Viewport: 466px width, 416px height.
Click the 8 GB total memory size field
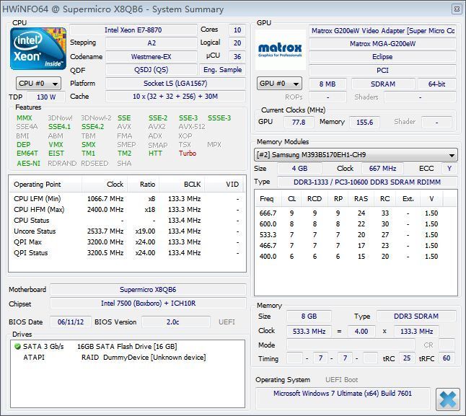(x=309, y=317)
